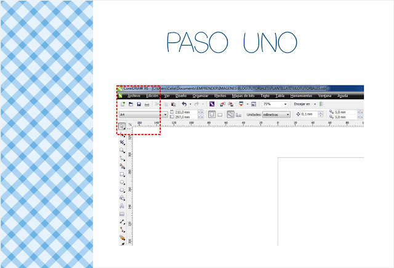Click the Print icon
The width and height of the screenshot is (394, 268).
(147, 104)
